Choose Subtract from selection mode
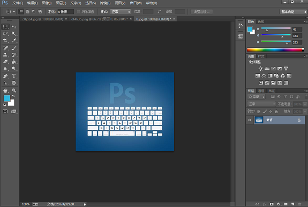 34,11
